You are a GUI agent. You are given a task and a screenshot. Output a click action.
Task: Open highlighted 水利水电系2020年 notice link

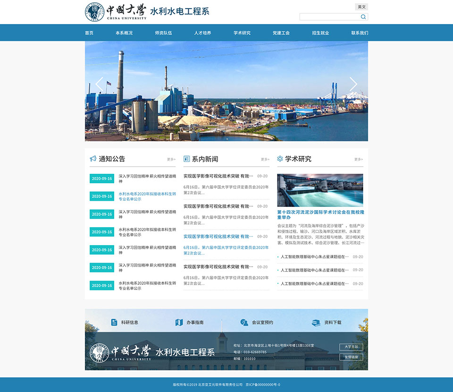(147, 196)
